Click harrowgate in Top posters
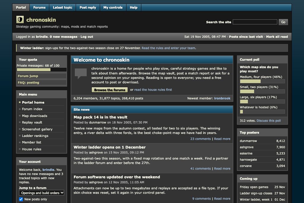The width and height of the screenshot is (304, 203). coord(248,160)
